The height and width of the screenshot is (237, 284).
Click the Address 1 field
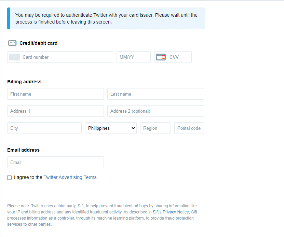point(55,111)
